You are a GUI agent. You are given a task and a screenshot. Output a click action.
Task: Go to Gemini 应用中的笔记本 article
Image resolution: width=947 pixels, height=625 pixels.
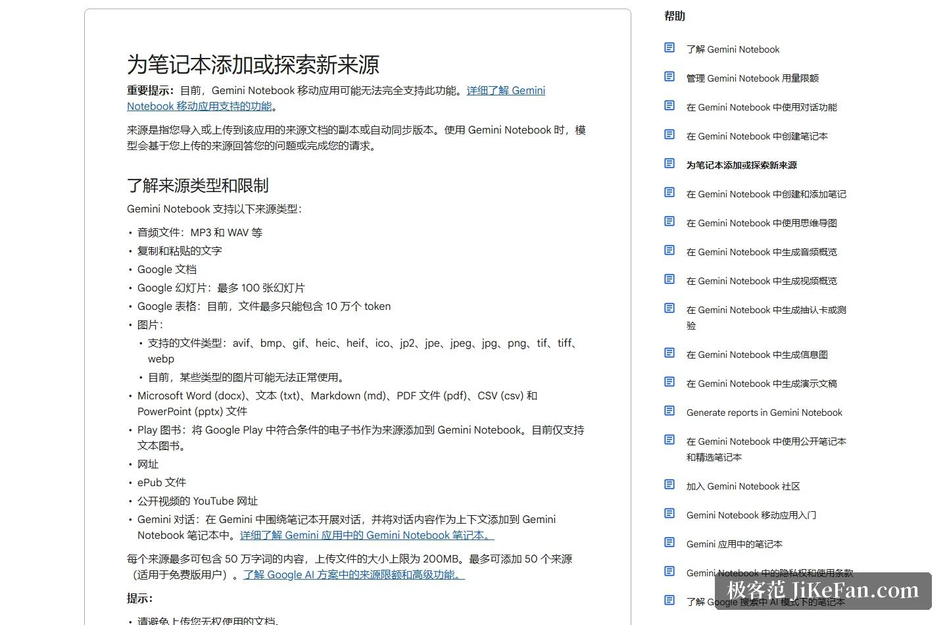tap(734, 544)
